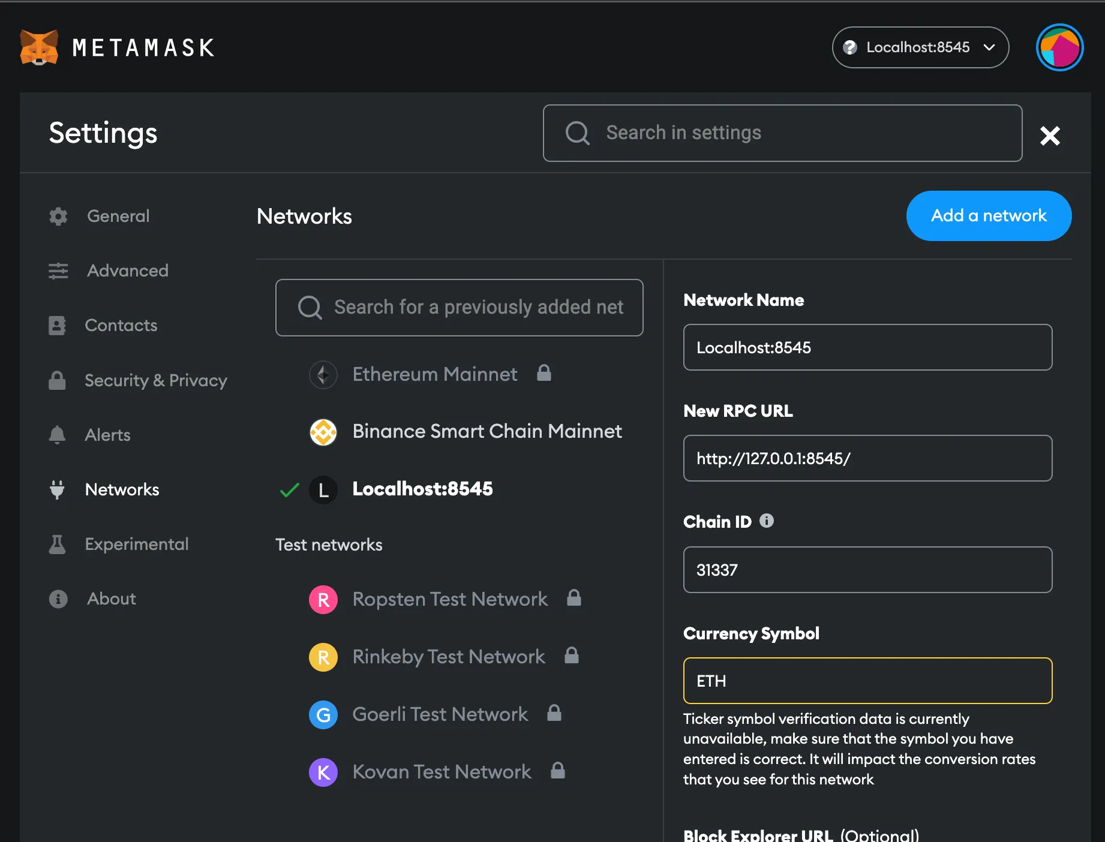Click the L avatar for Localhost:8545
Screen dimensions: 1105x842
tap(323, 490)
